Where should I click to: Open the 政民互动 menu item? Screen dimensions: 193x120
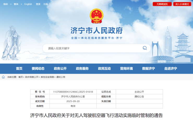(x=104, y=68)
